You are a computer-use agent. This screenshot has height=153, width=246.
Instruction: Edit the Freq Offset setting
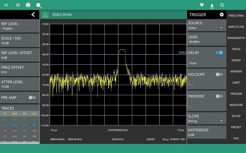click(x=20, y=70)
